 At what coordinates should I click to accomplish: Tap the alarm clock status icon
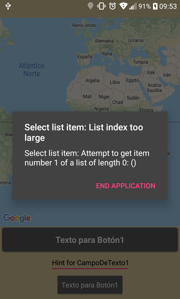tap(112, 6)
